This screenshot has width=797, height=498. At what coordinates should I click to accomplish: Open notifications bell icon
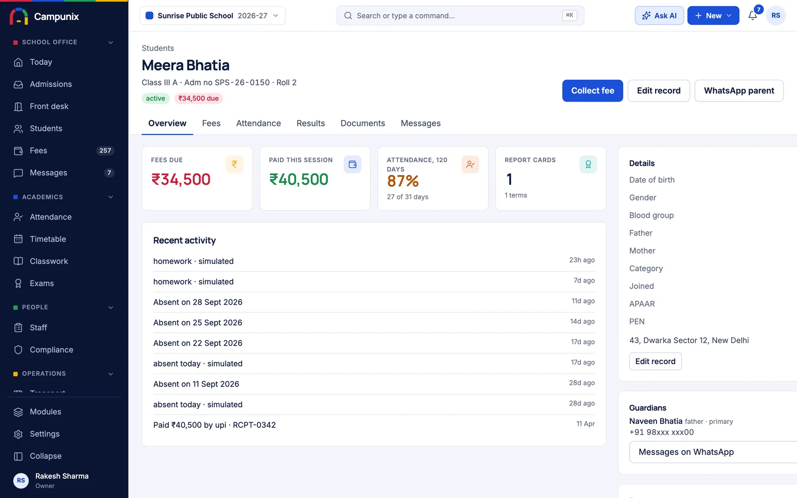click(x=753, y=15)
